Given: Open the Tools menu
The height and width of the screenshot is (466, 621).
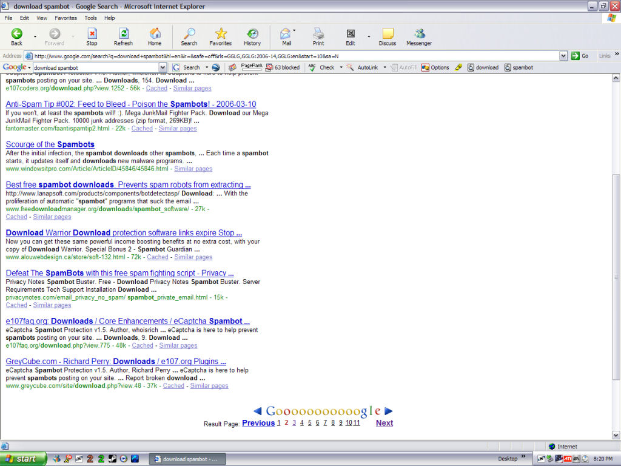Looking at the screenshot, I should tap(90, 18).
